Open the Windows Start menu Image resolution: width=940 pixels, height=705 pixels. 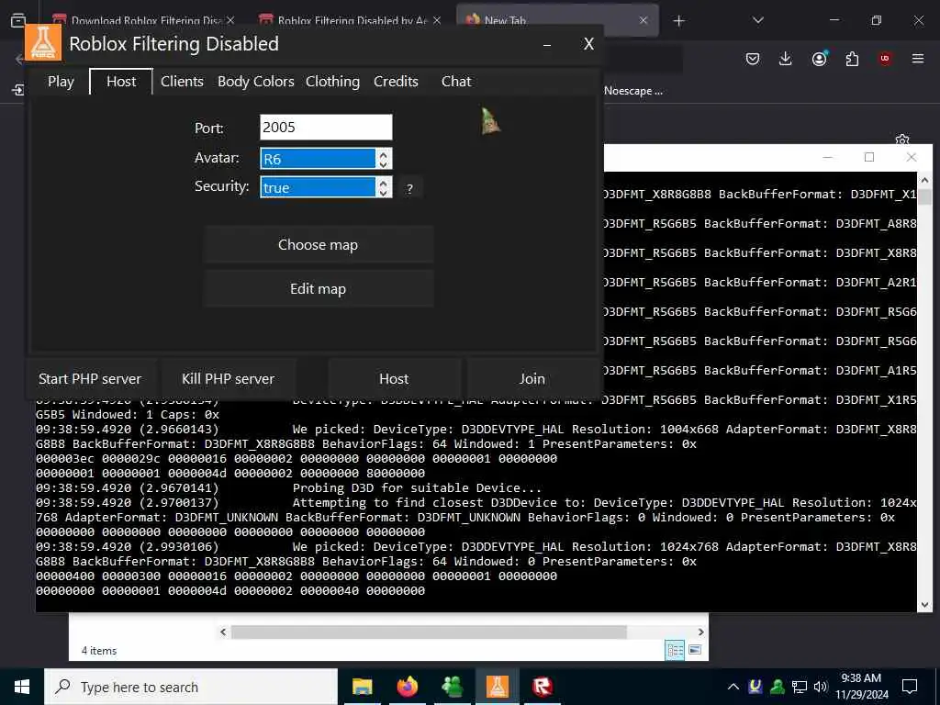pyautogui.click(x=22, y=687)
